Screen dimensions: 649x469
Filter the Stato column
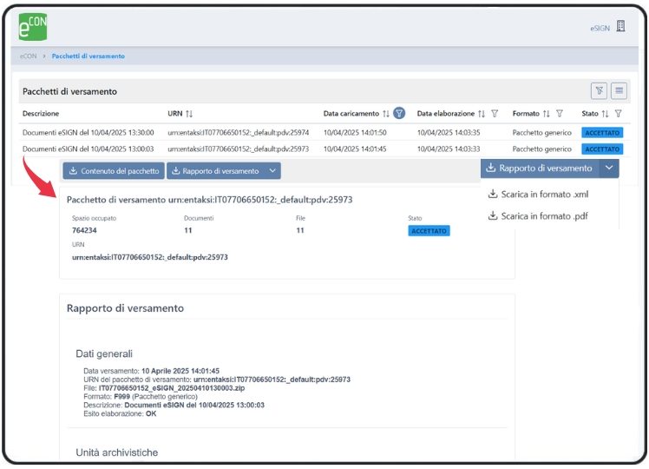[x=619, y=114]
